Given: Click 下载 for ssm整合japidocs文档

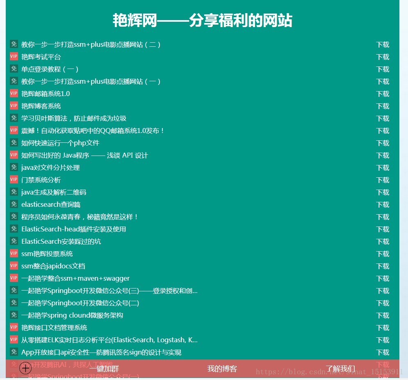Looking at the screenshot, I should (383, 266).
